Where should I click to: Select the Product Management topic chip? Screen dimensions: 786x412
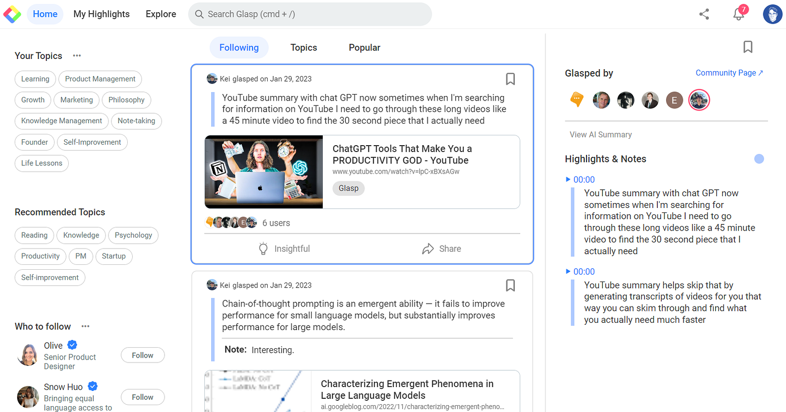tap(100, 79)
